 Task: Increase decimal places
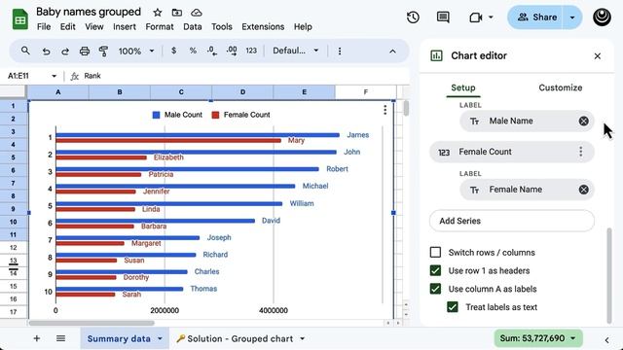pos(232,51)
